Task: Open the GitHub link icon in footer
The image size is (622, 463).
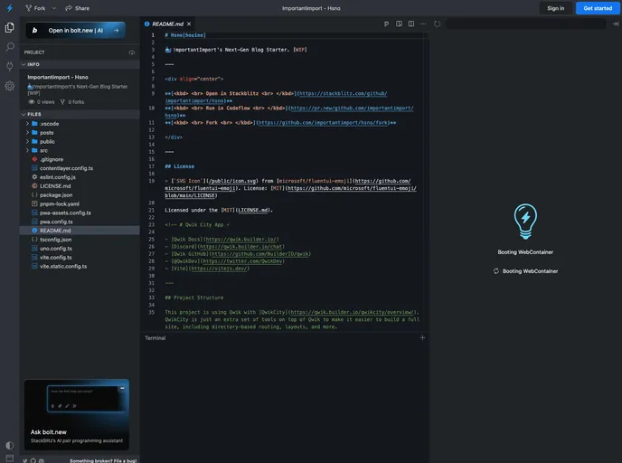Action: (x=33, y=460)
